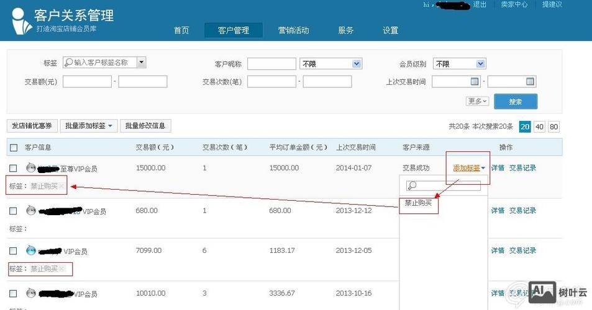Check the box for the 10010.00 customer row

pos(13,293)
